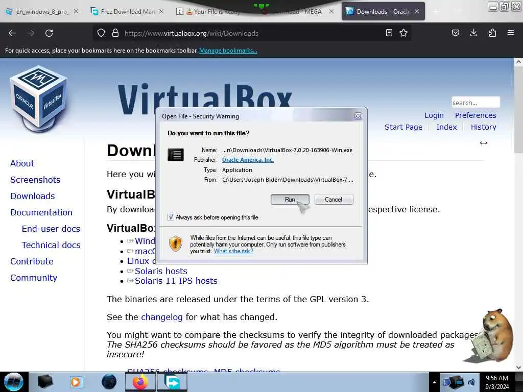
Task: Open new tab with plus button
Action: click(x=435, y=11)
